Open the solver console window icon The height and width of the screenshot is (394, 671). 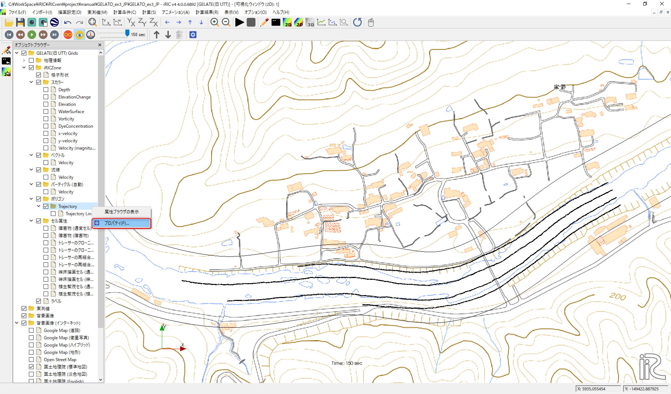coord(276,23)
